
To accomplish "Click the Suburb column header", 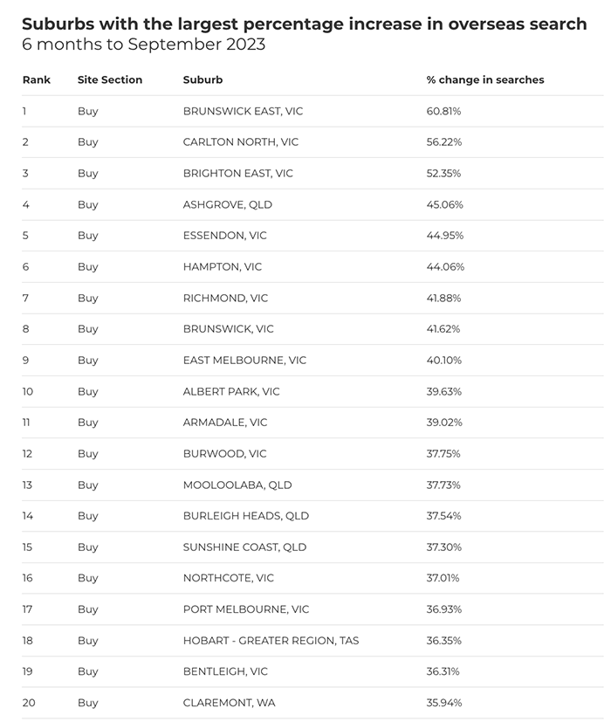I will pos(203,79).
